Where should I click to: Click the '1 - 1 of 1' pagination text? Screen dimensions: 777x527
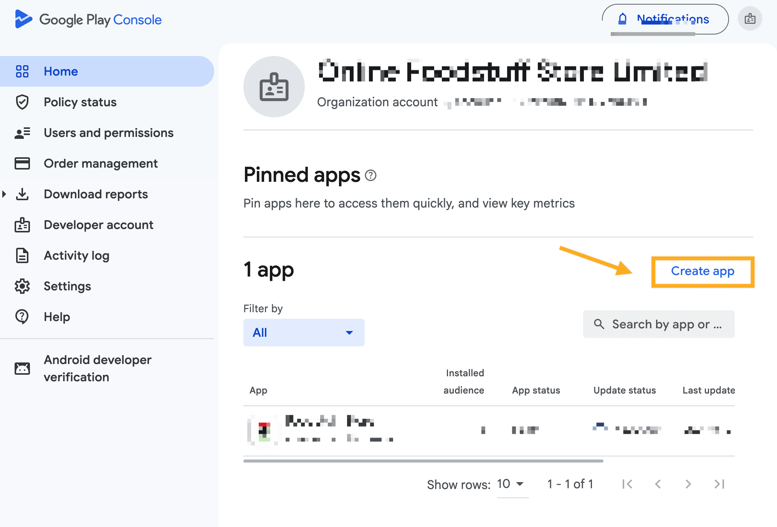[x=570, y=484]
